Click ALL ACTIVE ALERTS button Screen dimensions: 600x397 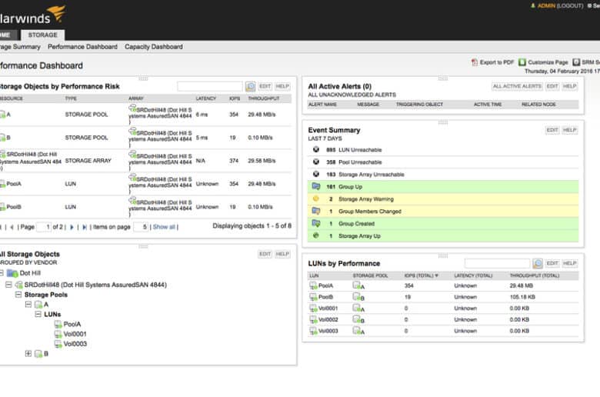coord(517,86)
